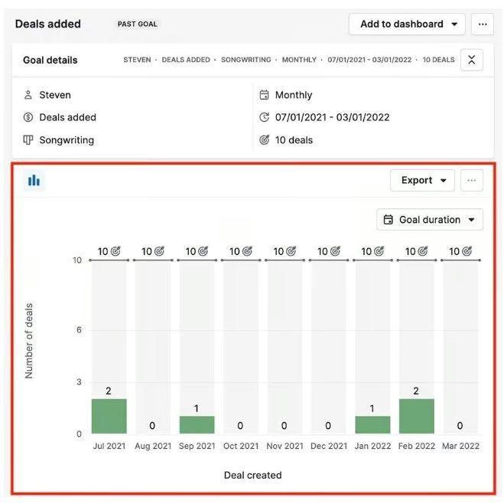Click the Mar 2022 axis label
The image size is (504, 504).
click(x=460, y=446)
